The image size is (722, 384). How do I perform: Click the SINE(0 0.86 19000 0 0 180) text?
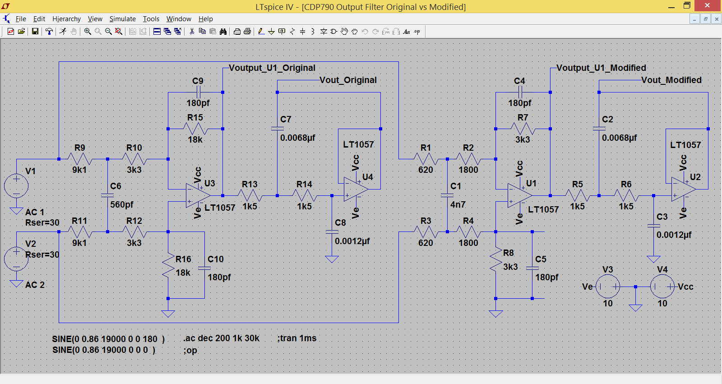(108, 339)
